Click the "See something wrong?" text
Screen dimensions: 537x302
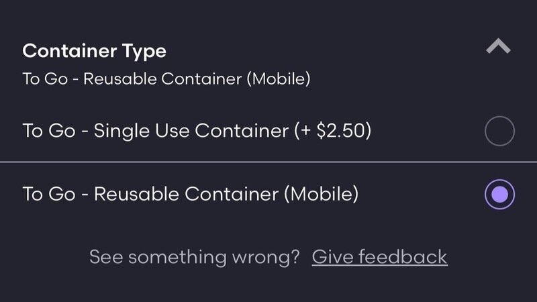click(x=194, y=256)
